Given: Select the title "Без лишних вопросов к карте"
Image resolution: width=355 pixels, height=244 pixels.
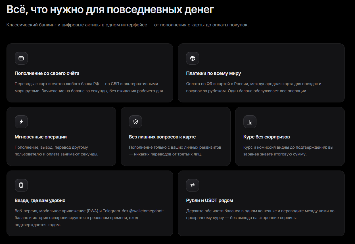Looking at the screenshot, I should click(162, 137).
